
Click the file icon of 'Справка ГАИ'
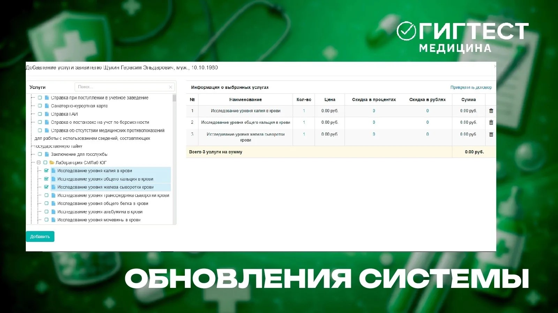point(47,114)
